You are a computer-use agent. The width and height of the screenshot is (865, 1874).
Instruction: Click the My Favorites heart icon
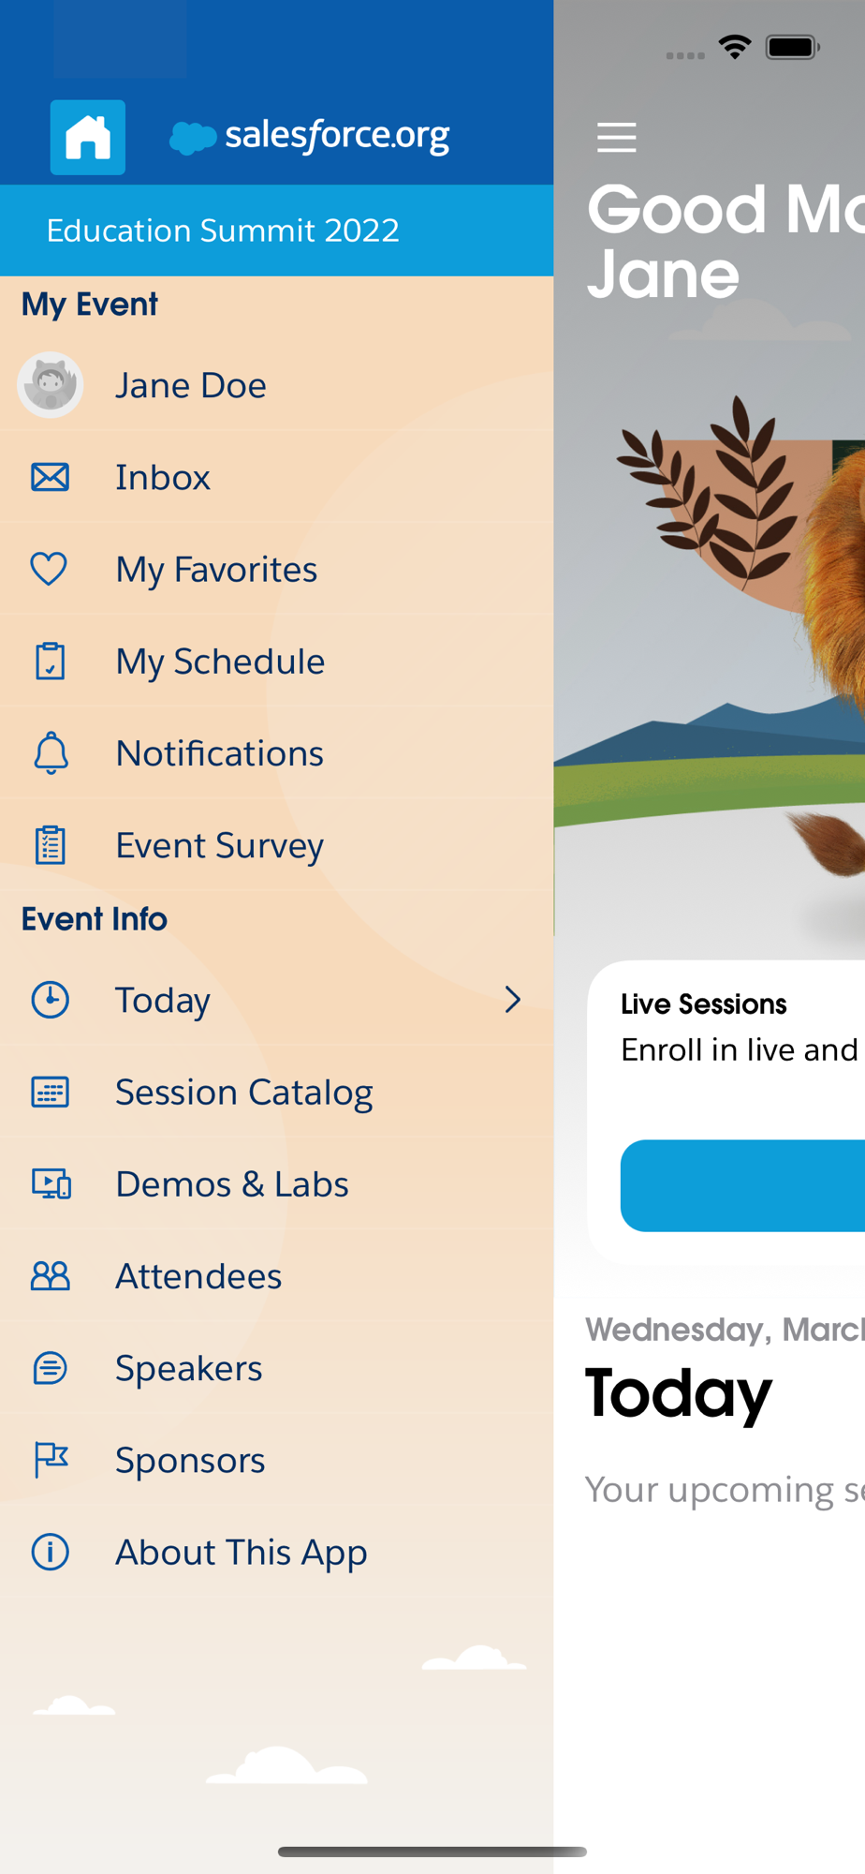(x=49, y=569)
